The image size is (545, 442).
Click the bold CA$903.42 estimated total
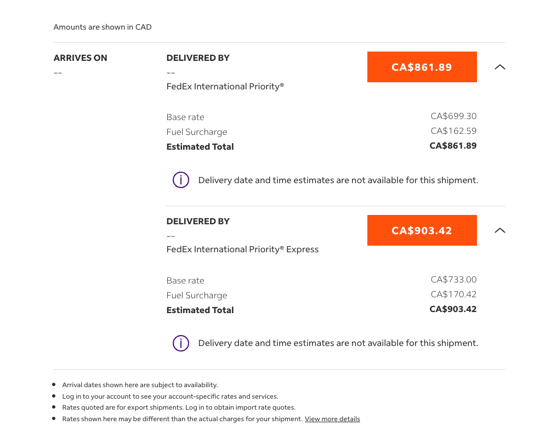pyautogui.click(x=453, y=309)
